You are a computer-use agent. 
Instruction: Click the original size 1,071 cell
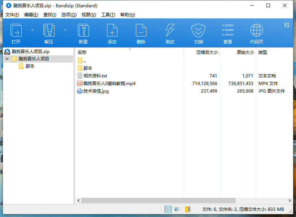click(248, 76)
